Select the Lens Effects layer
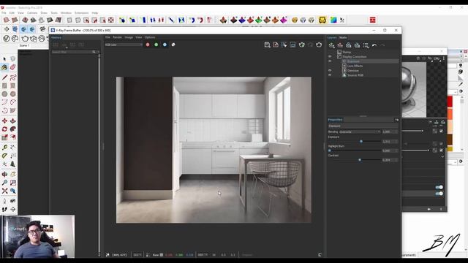468x263 pixels. pyautogui.click(x=355, y=66)
